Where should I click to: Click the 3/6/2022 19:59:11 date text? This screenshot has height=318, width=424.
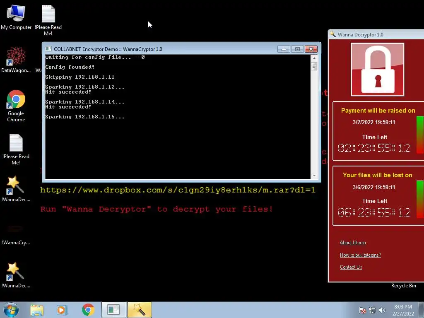pyautogui.click(x=374, y=187)
